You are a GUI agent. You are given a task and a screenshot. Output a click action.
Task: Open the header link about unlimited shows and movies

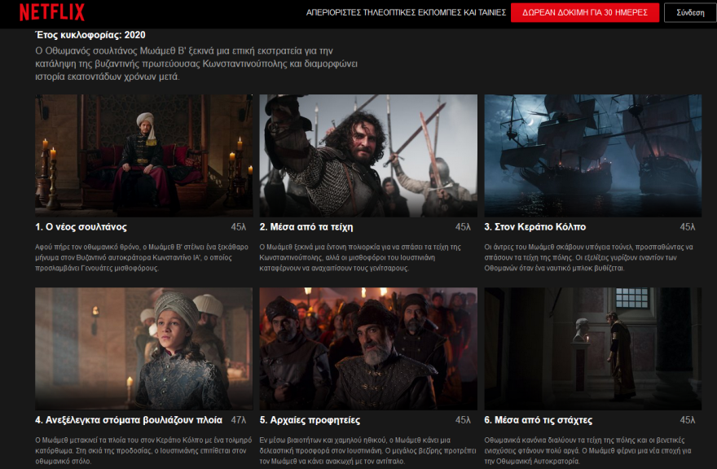(405, 13)
